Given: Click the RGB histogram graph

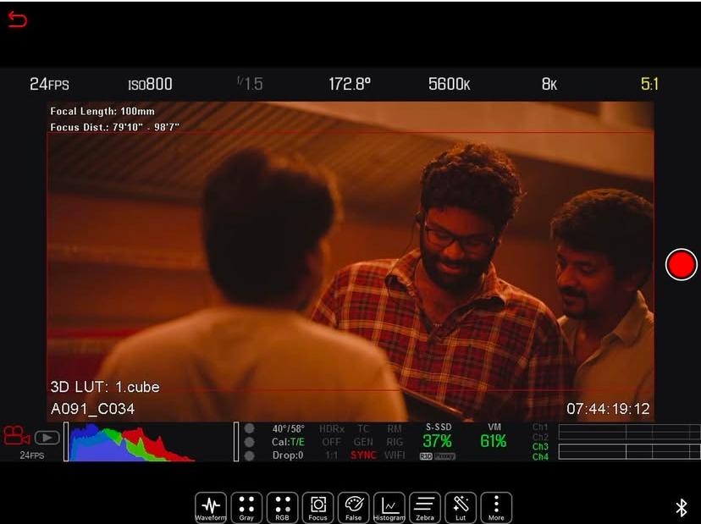Looking at the screenshot, I should coord(131,443).
